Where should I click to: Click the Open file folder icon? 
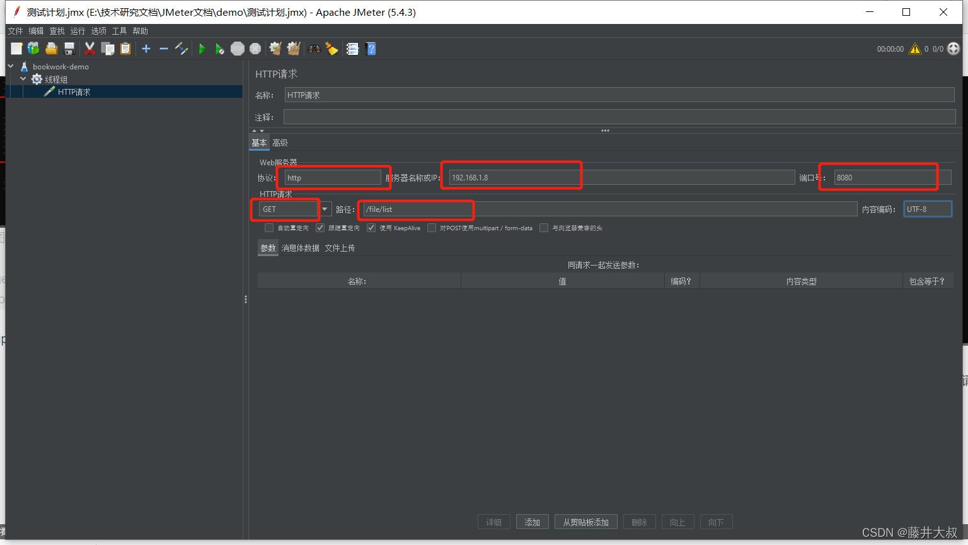tap(52, 49)
